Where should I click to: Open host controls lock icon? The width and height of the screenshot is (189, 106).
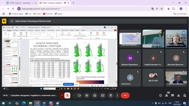pyautogui.click(x=185, y=95)
